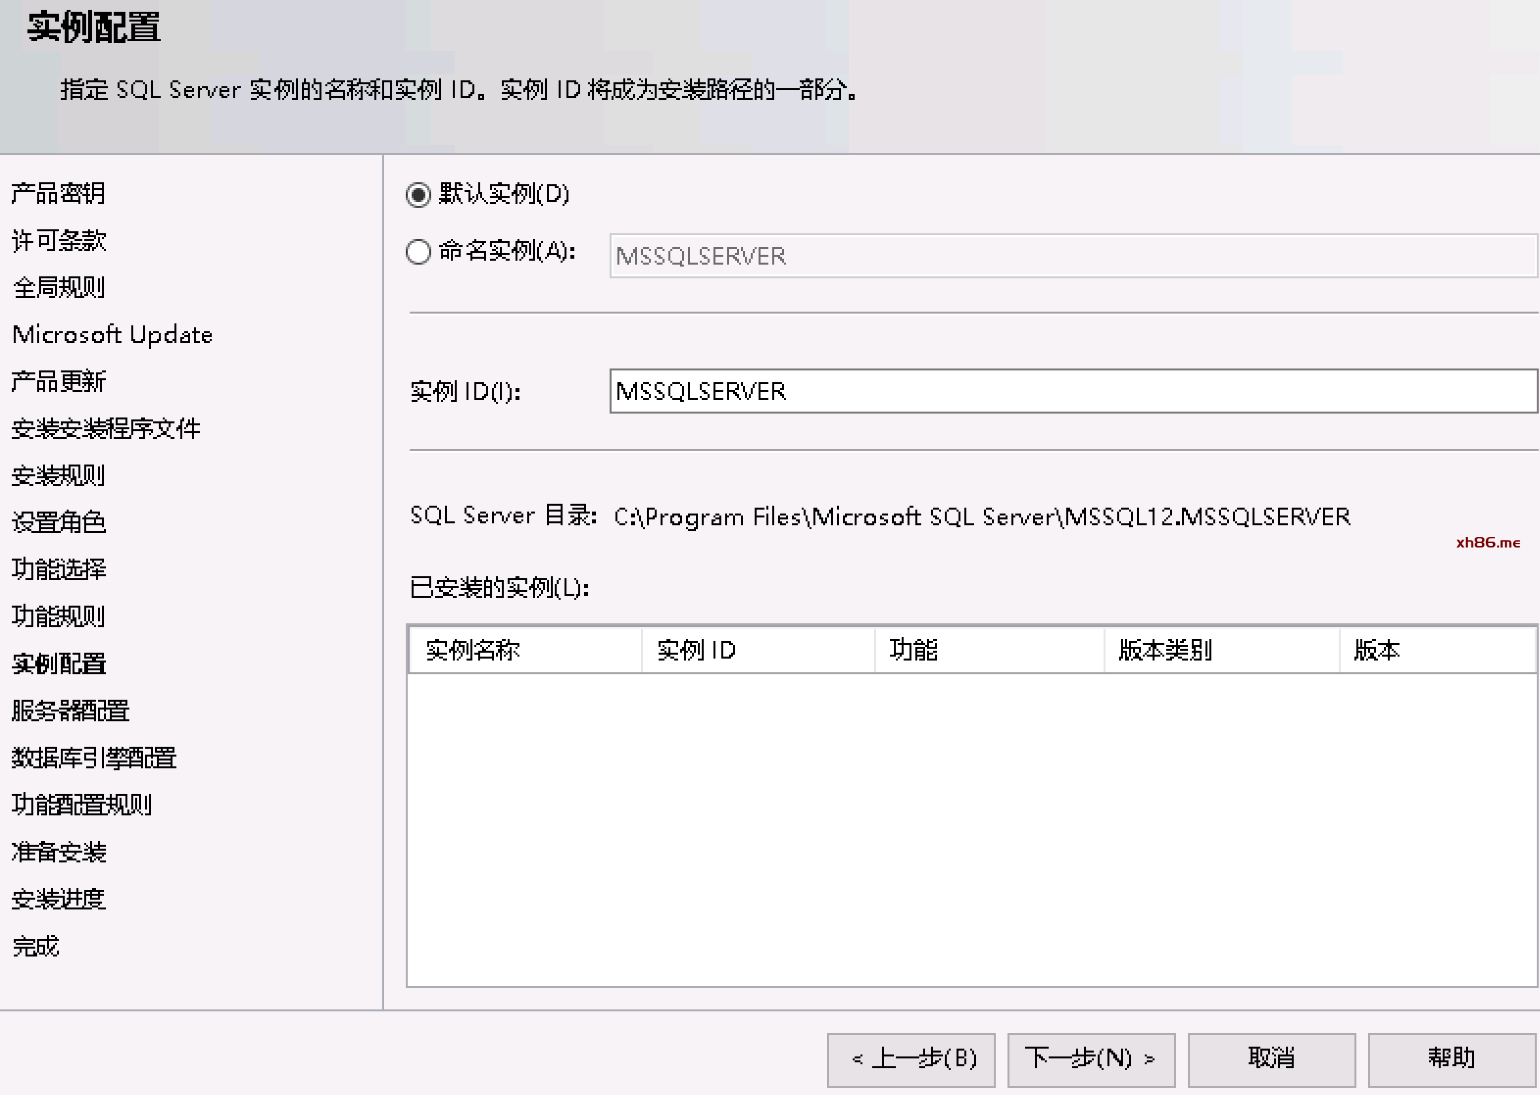Click the 实例 ID column header
1540x1095 pixels.
pos(757,651)
